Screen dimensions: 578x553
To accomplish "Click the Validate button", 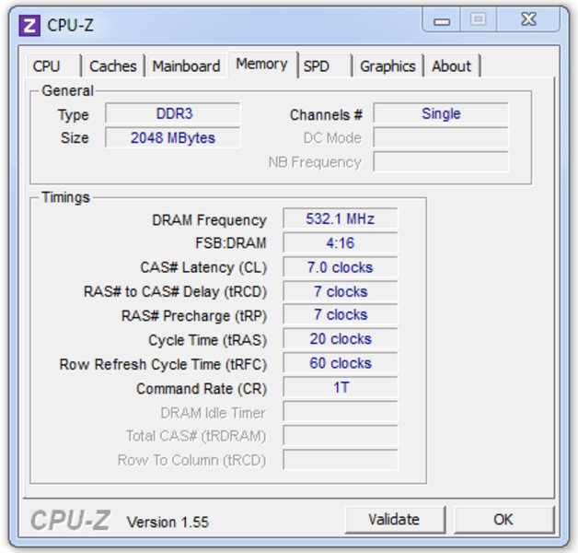I will tap(395, 520).
